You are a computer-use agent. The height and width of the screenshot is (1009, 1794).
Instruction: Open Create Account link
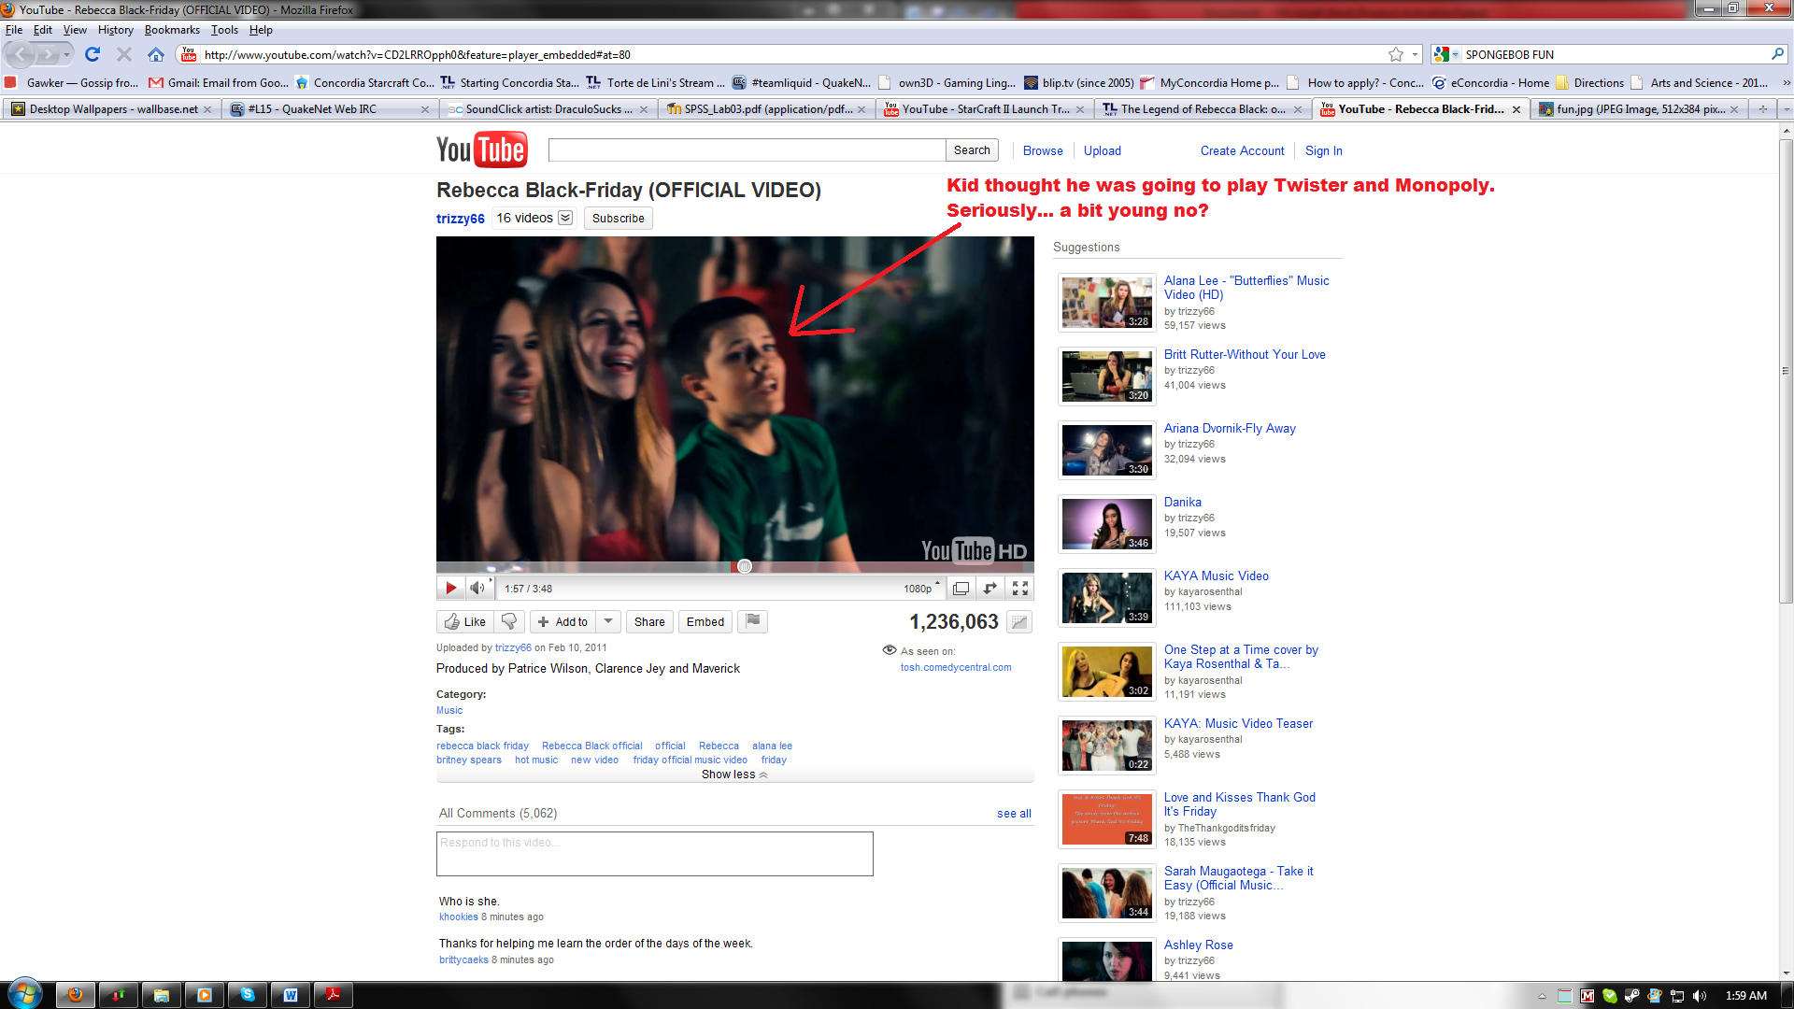pyautogui.click(x=1242, y=150)
